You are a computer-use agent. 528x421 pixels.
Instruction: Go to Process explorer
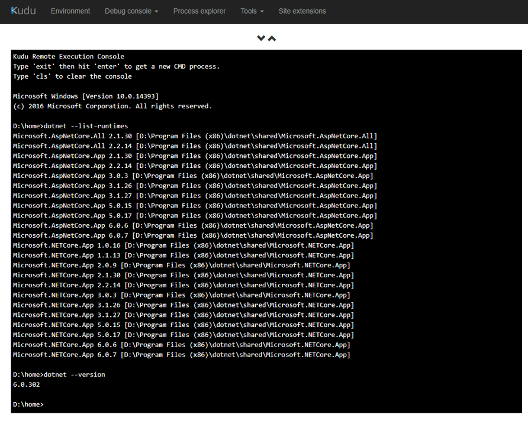coord(199,11)
